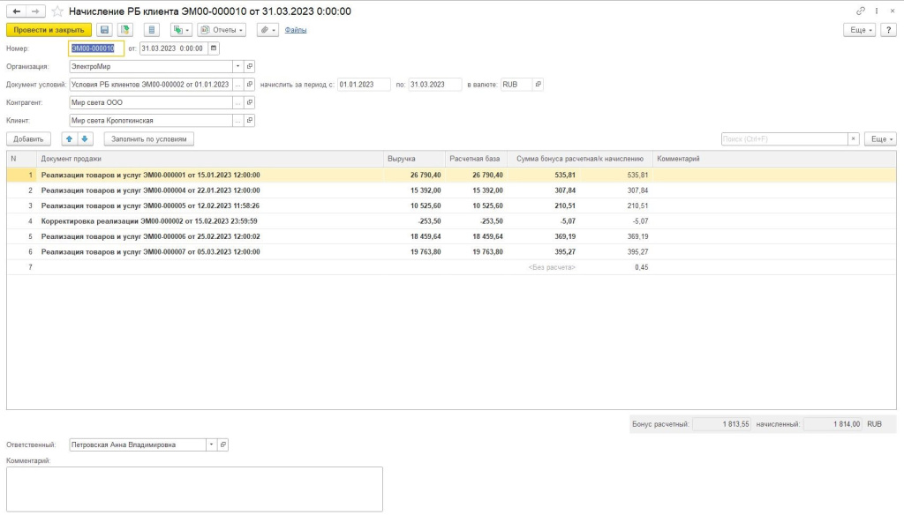904x515 pixels.
Task: Move row up with blue arrow
Action: pos(70,138)
